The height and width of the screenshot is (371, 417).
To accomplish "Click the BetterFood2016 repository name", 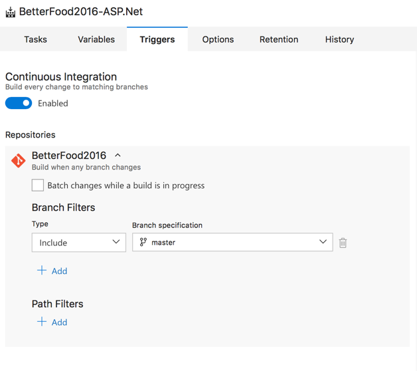I will pyautogui.click(x=69, y=156).
